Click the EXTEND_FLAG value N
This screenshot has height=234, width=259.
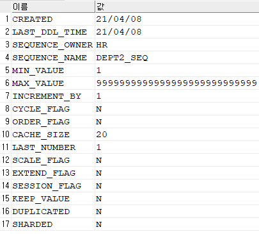tap(177, 173)
